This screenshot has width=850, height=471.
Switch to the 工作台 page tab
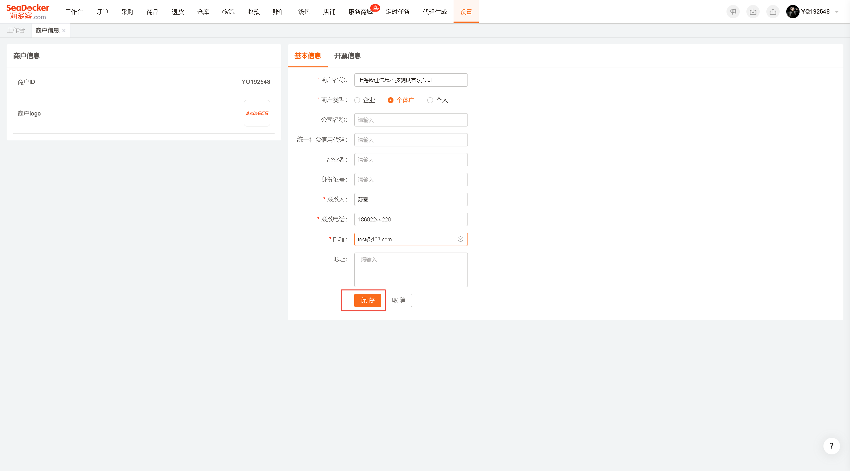click(x=16, y=31)
